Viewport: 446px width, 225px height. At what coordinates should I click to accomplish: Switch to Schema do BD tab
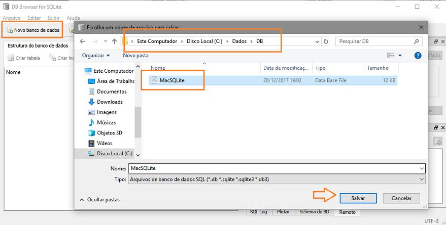tap(314, 212)
